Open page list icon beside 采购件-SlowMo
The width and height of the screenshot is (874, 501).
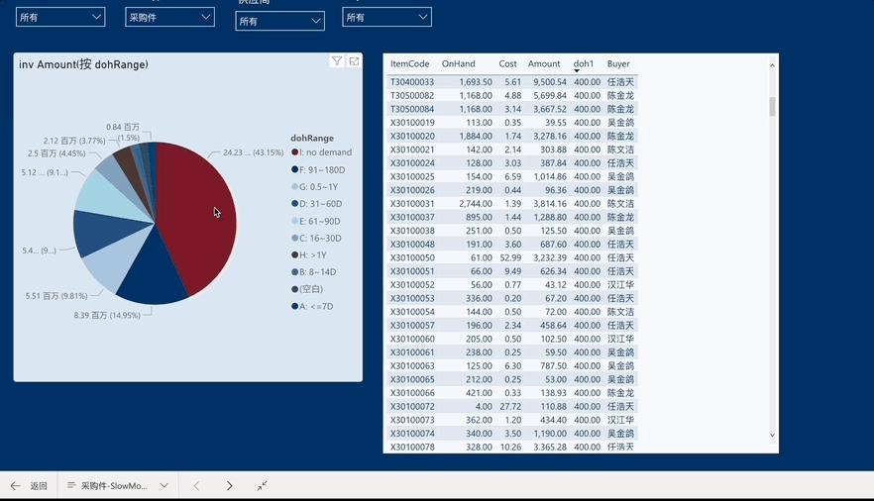tap(70, 485)
